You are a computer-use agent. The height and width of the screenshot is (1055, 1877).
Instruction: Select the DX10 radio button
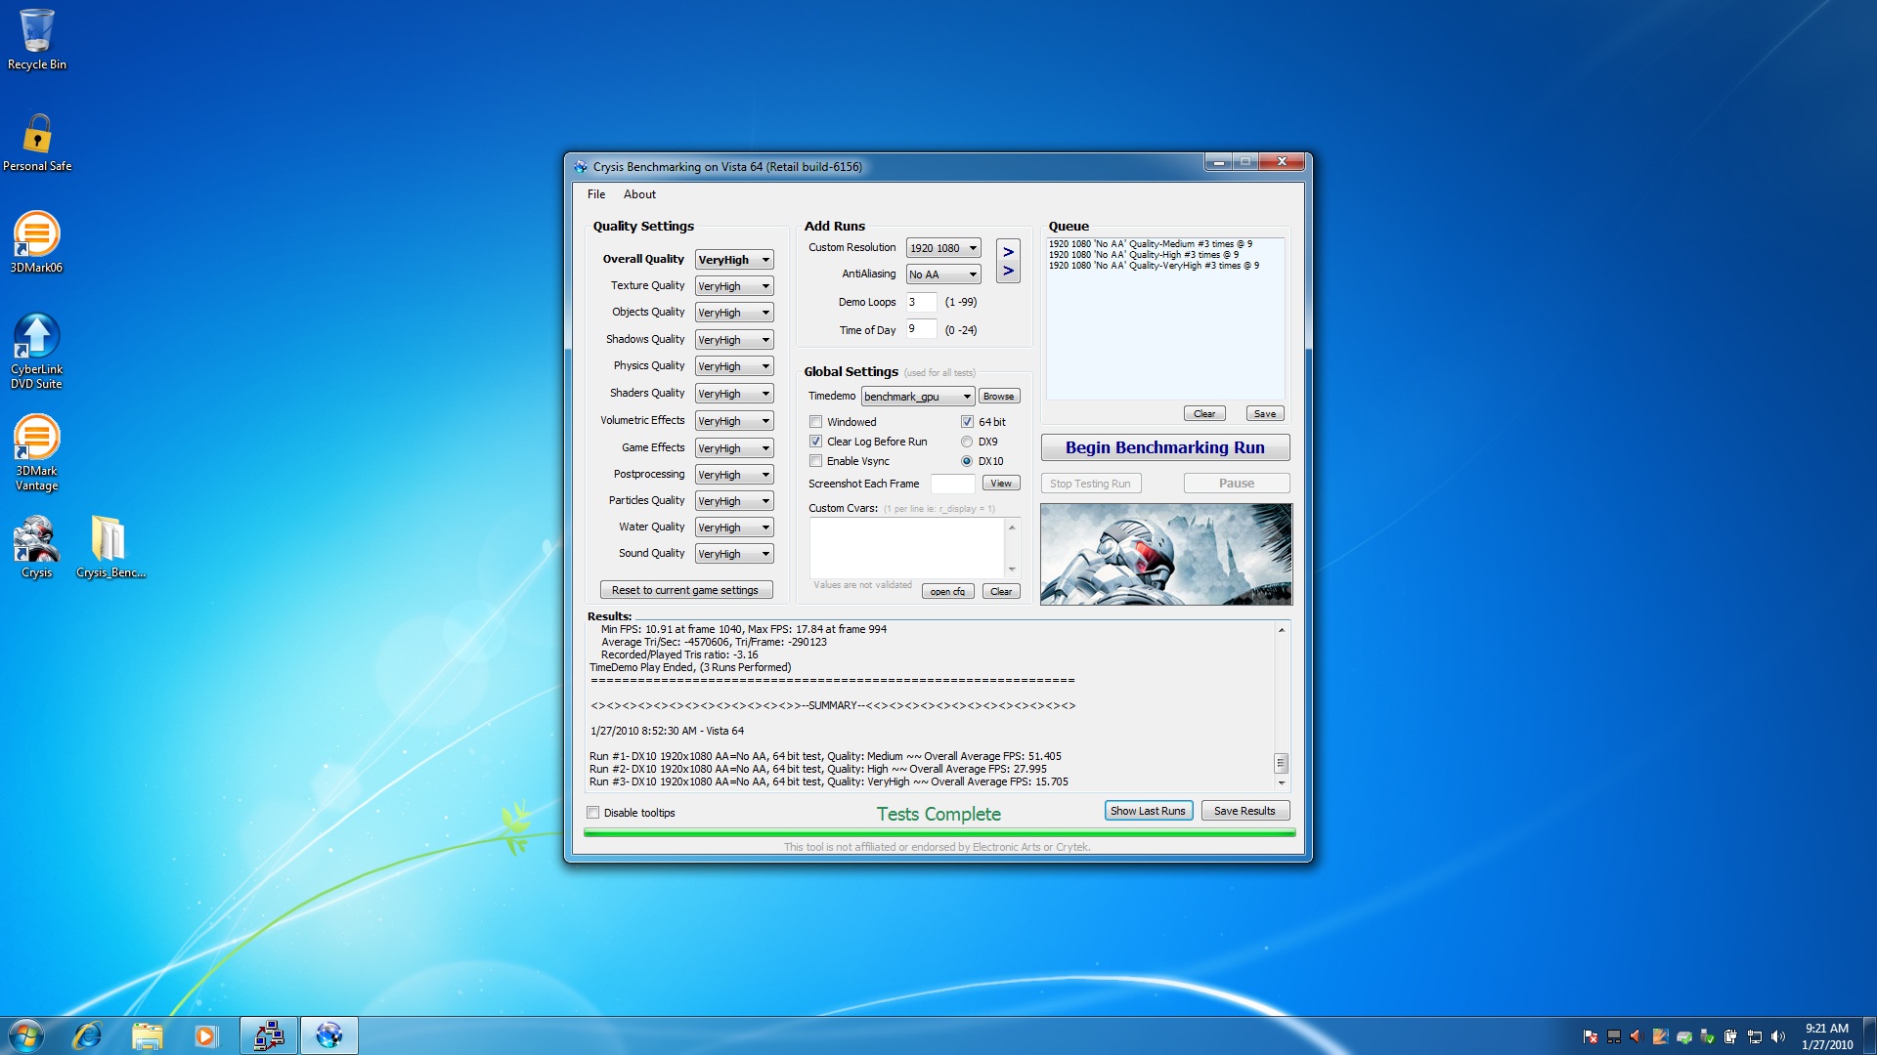(967, 461)
